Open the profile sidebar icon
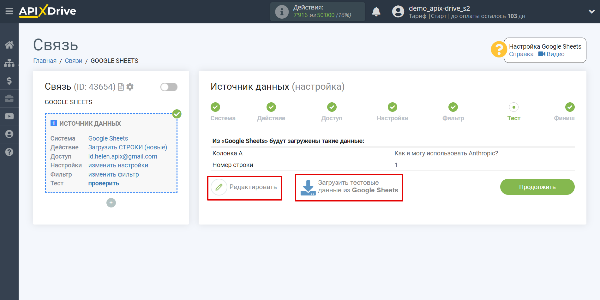Image resolution: width=600 pixels, height=300 pixels. (9, 134)
